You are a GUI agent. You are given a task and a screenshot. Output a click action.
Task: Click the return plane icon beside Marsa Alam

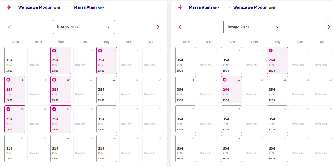[180, 7]
